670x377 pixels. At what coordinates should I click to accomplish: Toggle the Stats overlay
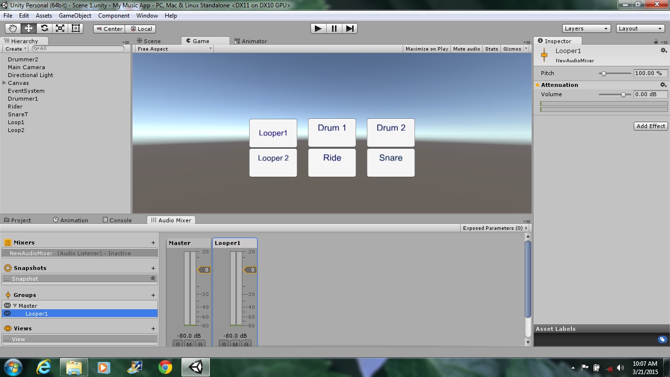(x=491, y=49)
